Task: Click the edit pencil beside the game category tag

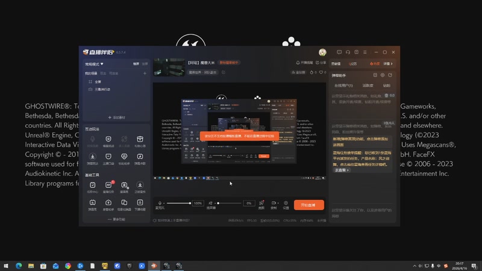Action: 224,72
